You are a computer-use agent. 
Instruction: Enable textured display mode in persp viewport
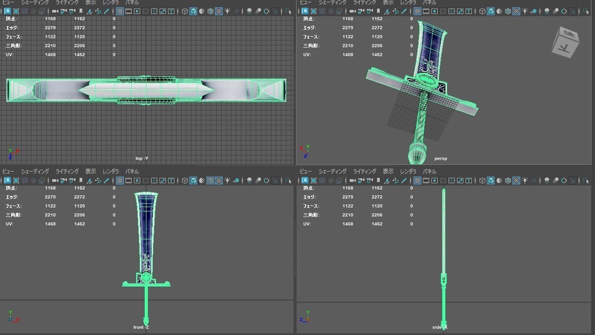[508, 9]
